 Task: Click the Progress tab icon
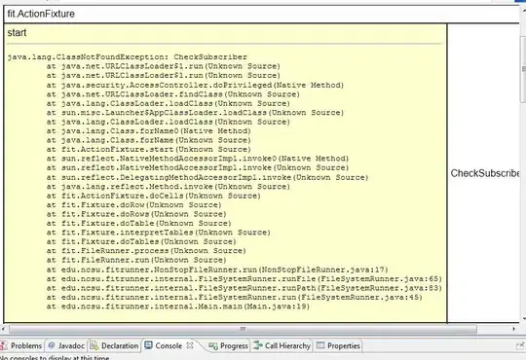click(213, 345)
